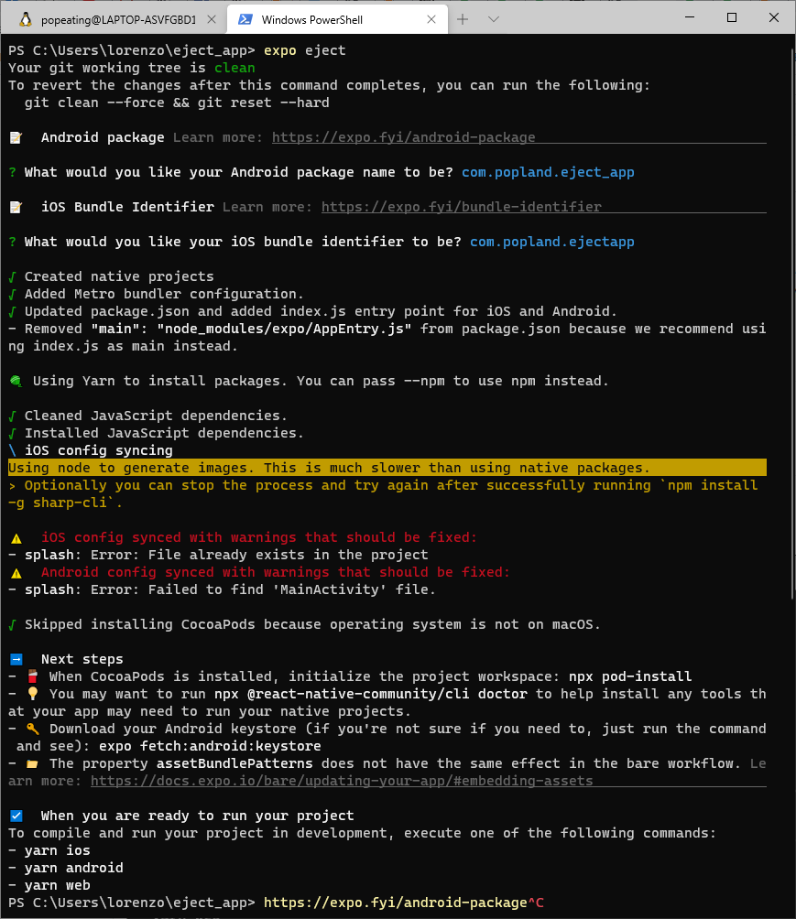Select the light bulb icon beside the doctor tip

pos(32,694)
